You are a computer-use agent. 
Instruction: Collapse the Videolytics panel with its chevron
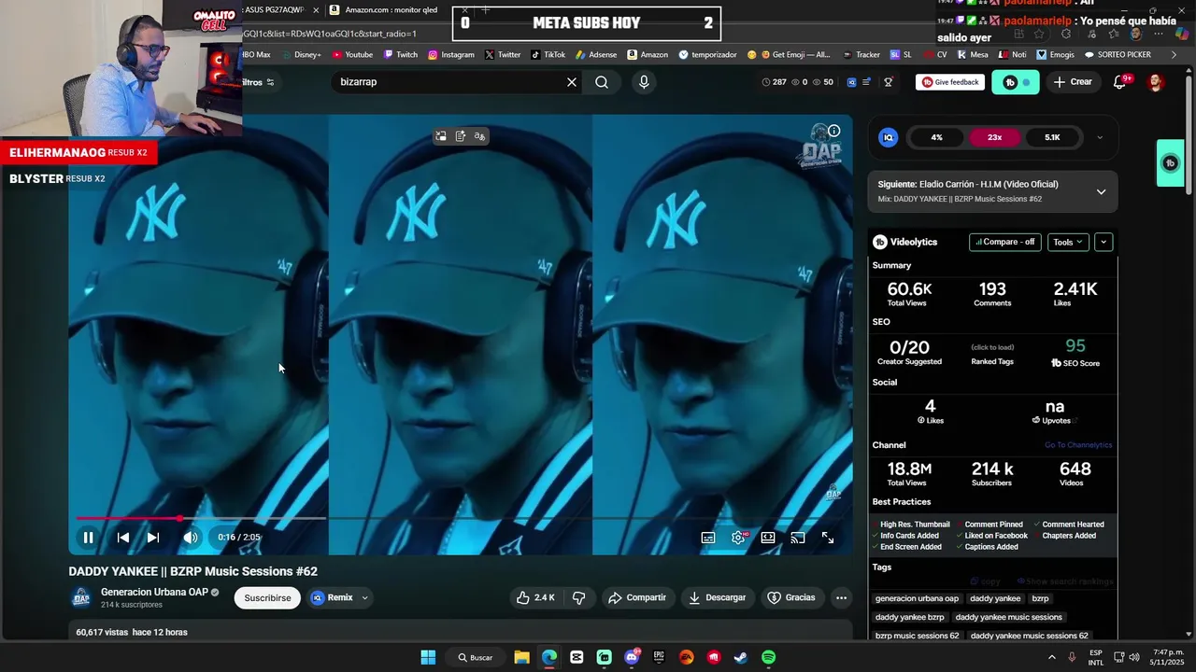pos(1103,242)
